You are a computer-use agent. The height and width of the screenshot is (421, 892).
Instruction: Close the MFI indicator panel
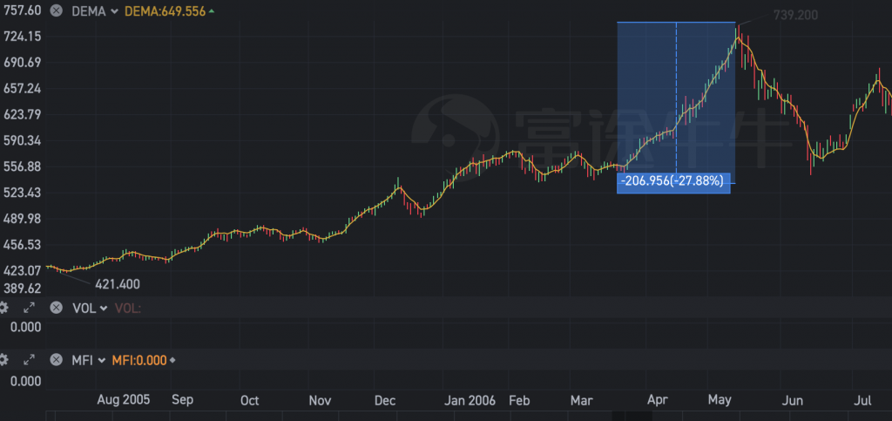click(x=57, y=360)
